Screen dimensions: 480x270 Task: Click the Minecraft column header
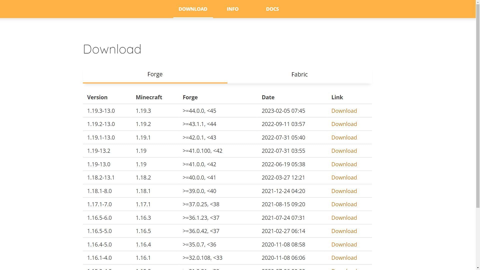coord(149,97)
